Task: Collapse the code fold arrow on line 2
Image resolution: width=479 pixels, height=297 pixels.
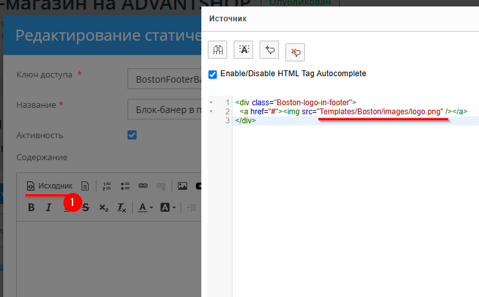Action: 211,112
